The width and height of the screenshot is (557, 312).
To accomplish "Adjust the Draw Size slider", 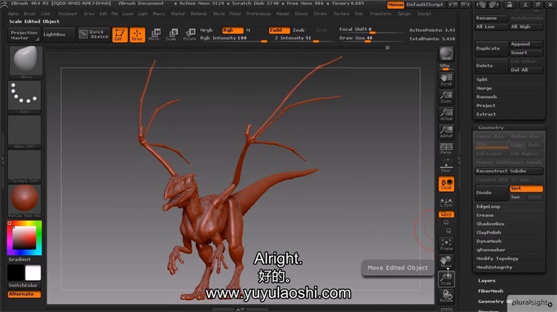I will (x=371, y=39).
